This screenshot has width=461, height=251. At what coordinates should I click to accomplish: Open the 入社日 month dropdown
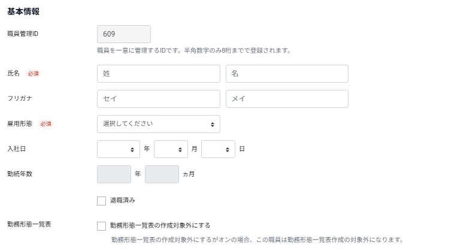coord(171,149)
